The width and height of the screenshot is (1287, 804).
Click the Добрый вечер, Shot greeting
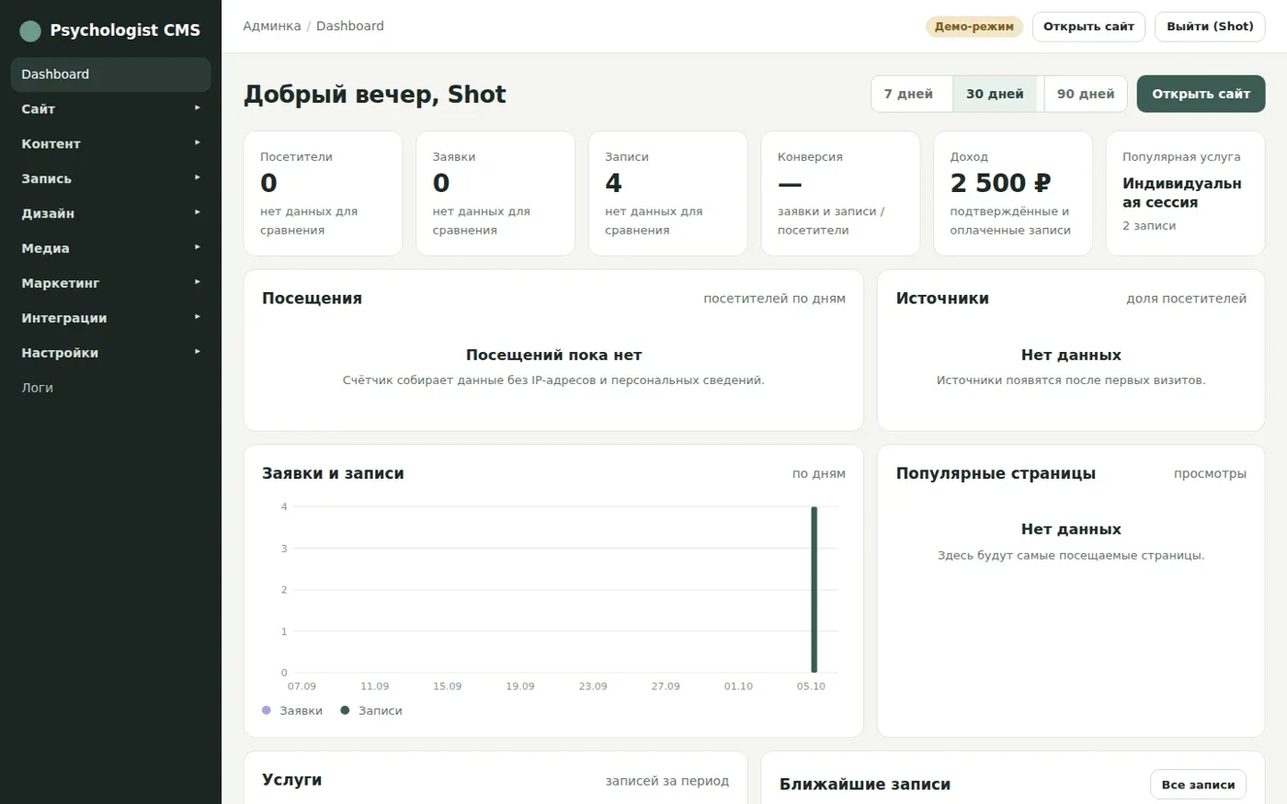[375, 95]
